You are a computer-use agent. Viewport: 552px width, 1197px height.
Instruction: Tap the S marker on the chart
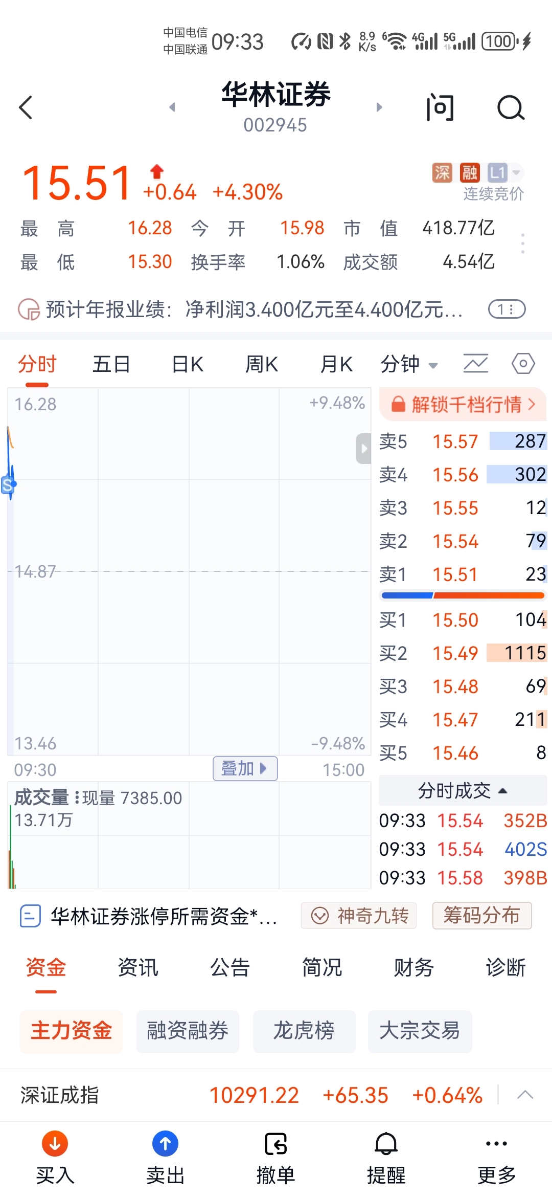[8, 484]
